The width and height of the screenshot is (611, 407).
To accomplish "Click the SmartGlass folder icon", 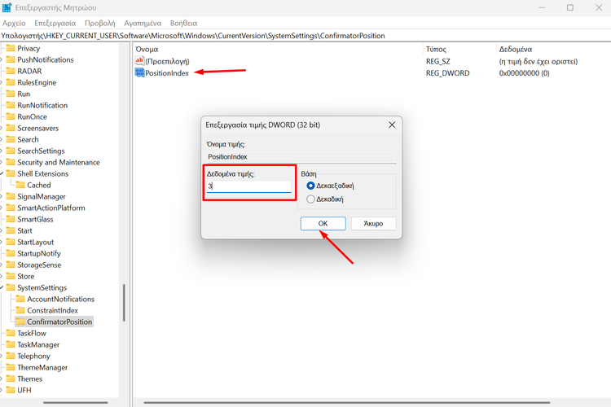I will [11, 219].
